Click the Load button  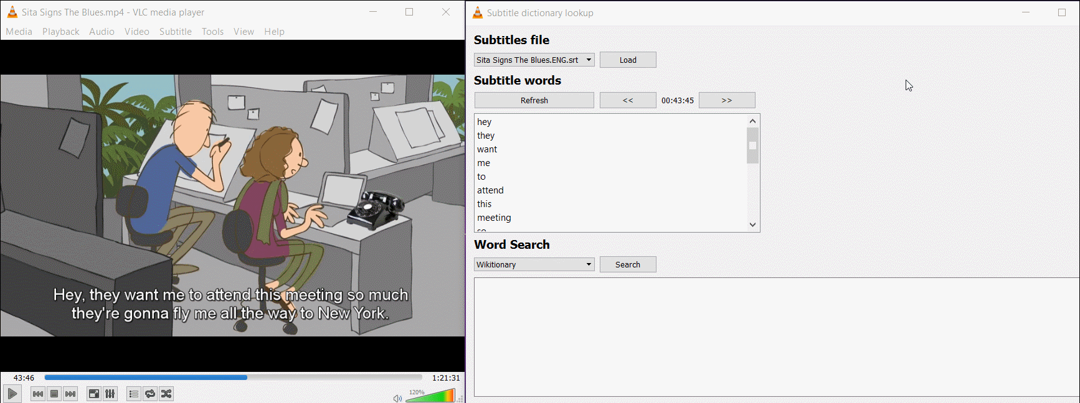(x=628, y=60)
